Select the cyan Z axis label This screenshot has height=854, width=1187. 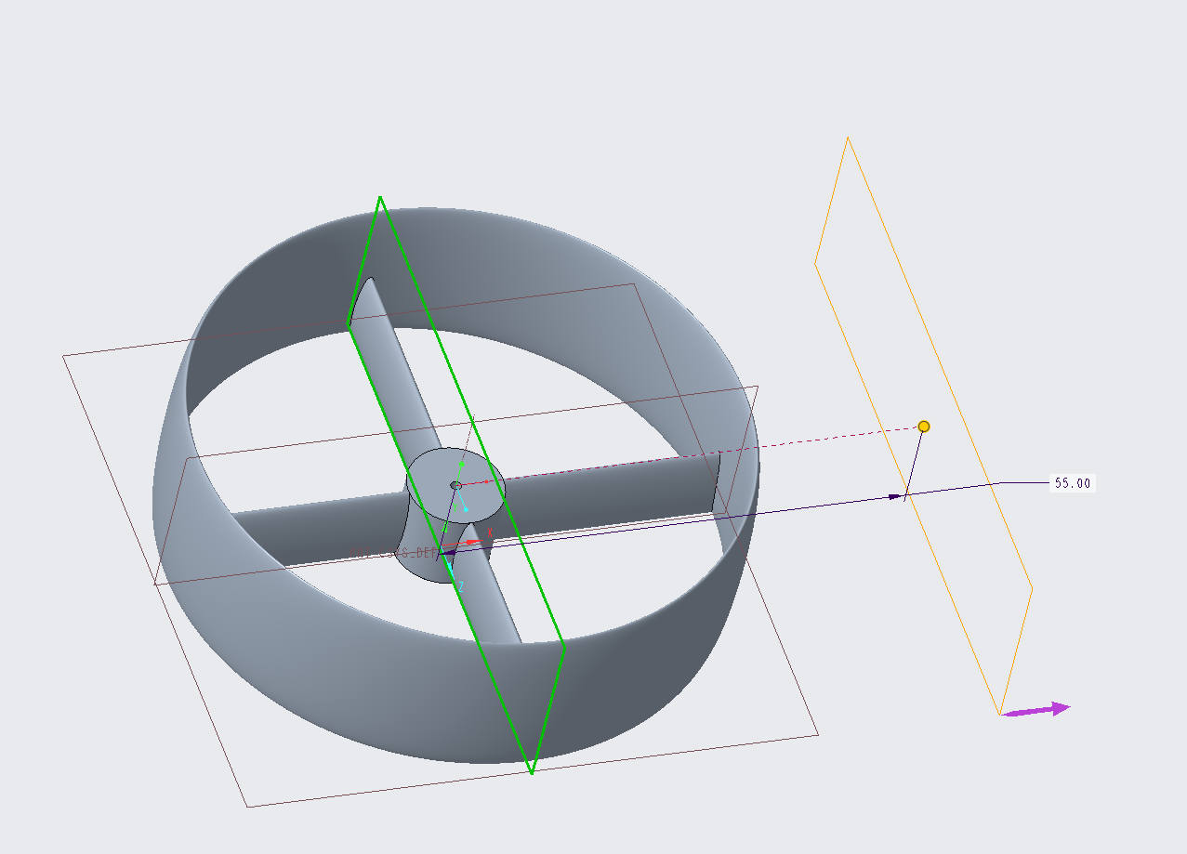coord(460,586)
